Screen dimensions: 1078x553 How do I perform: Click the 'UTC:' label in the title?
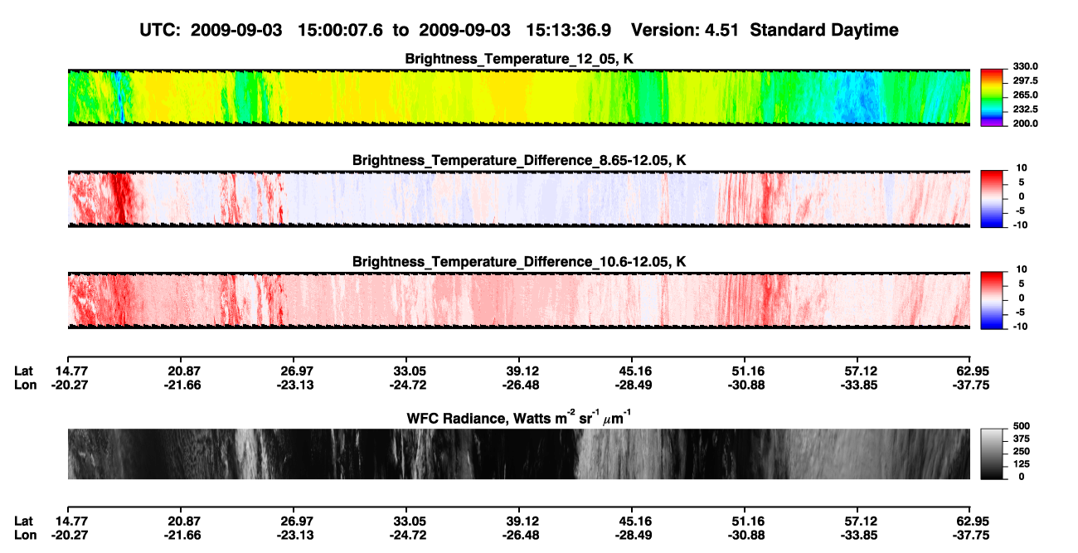point(160,31)
